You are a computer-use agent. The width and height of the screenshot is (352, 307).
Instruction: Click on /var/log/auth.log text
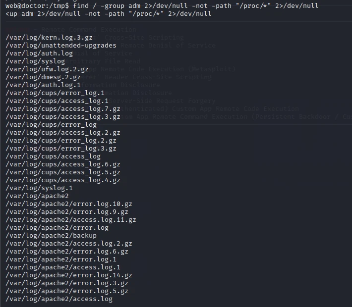[39, 53]
